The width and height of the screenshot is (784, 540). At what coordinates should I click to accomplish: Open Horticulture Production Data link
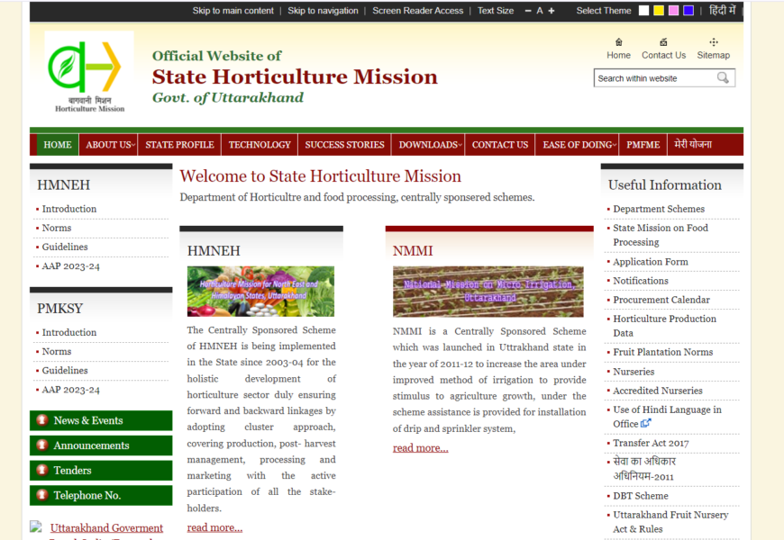coord(664,326)
